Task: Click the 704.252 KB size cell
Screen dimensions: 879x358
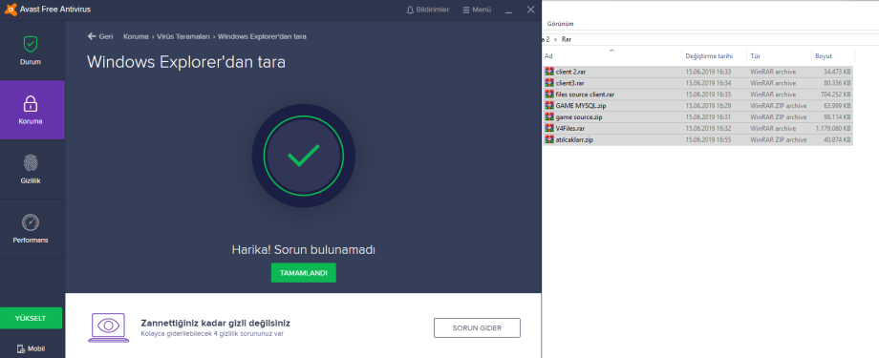Action: tap(836, 95)
